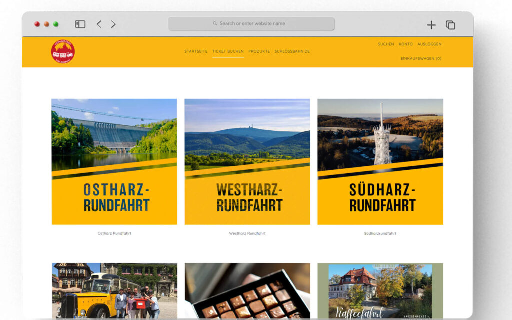The image size is (512, 320).
Task: Open the Südharz-Rundfahrt tour image
Action: (x=380, y=162)
